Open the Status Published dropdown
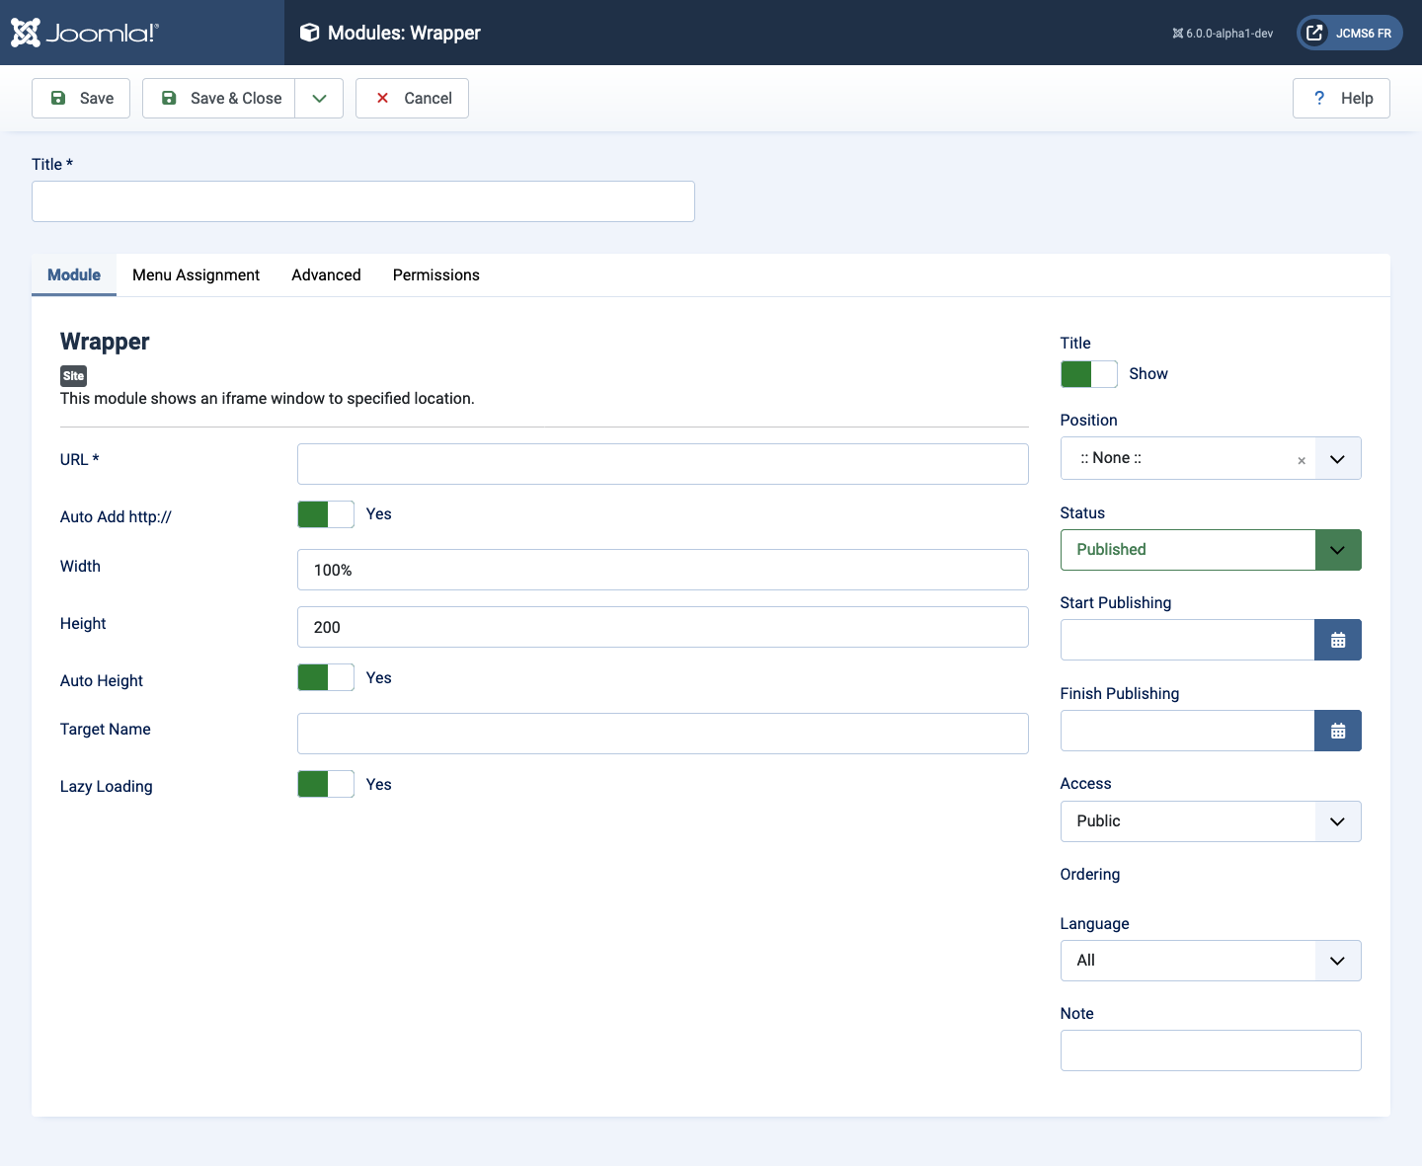 click(1211, 550)
